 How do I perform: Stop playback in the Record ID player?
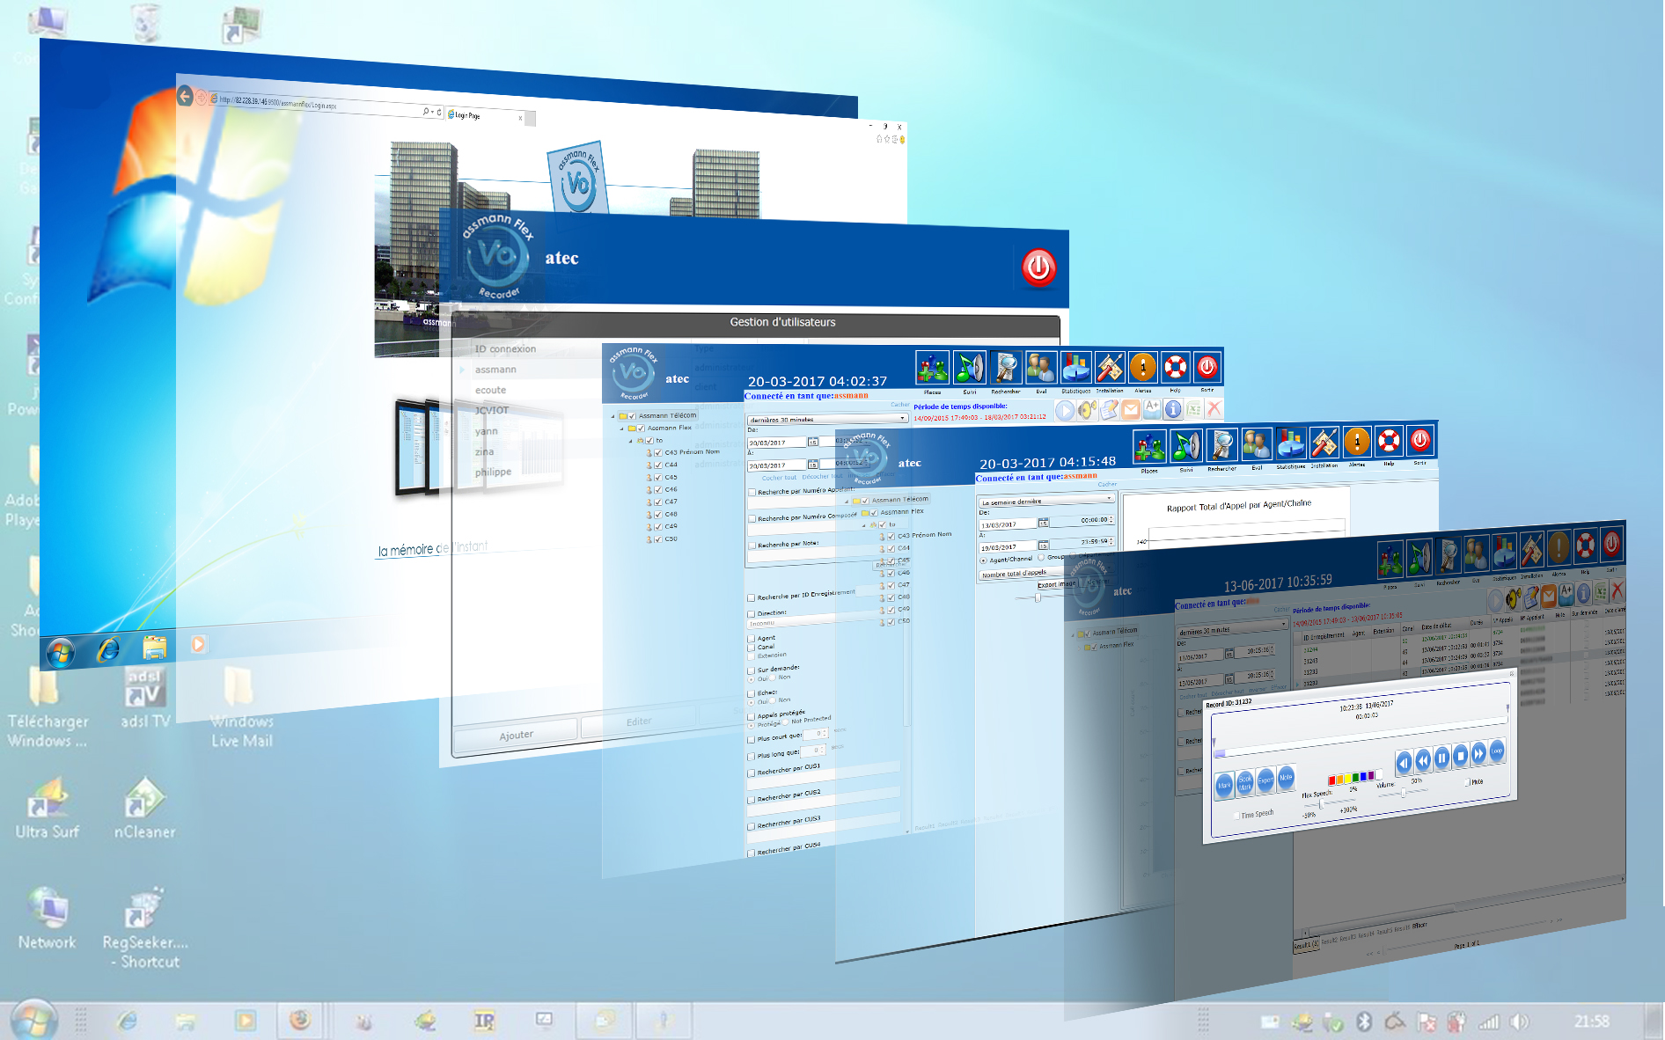point(1461,755)
